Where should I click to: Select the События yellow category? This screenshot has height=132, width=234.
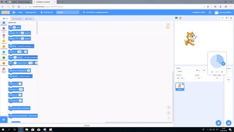point(4,42)
